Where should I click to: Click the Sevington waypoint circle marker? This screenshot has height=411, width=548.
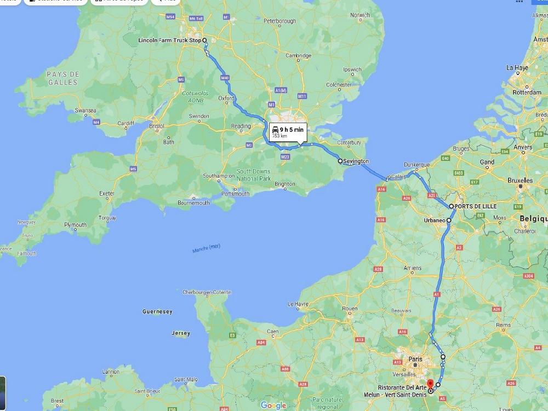(x=340, y=161)
